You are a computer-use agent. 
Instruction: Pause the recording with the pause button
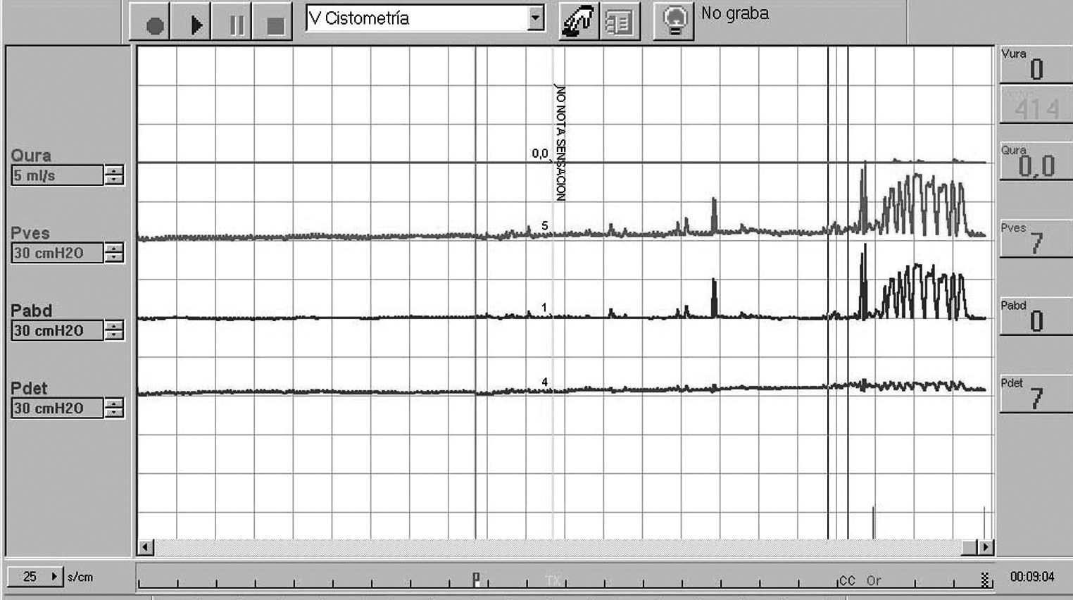click(237, 25)
